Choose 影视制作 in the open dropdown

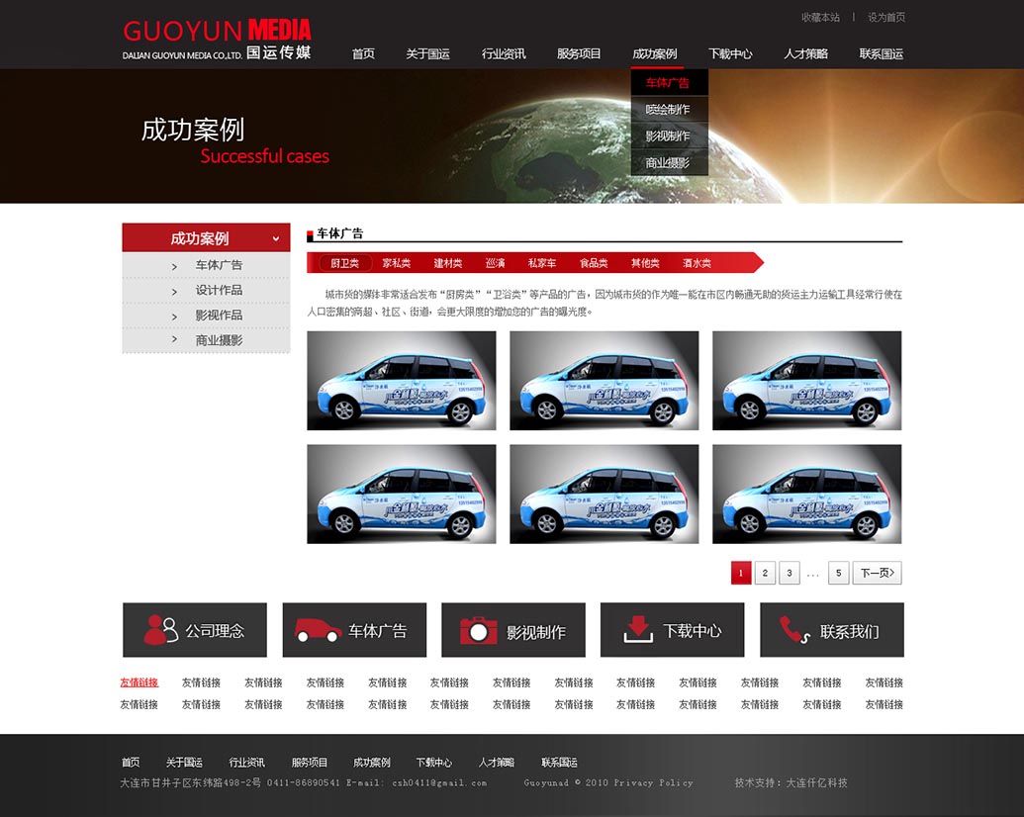point(668,136)
